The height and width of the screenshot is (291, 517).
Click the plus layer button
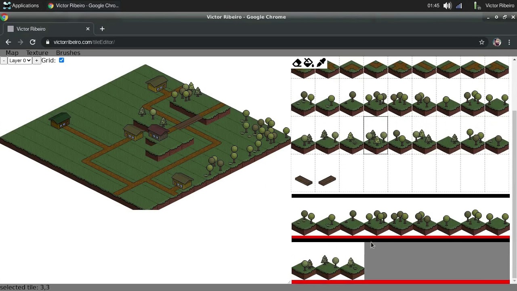(36, 60)
